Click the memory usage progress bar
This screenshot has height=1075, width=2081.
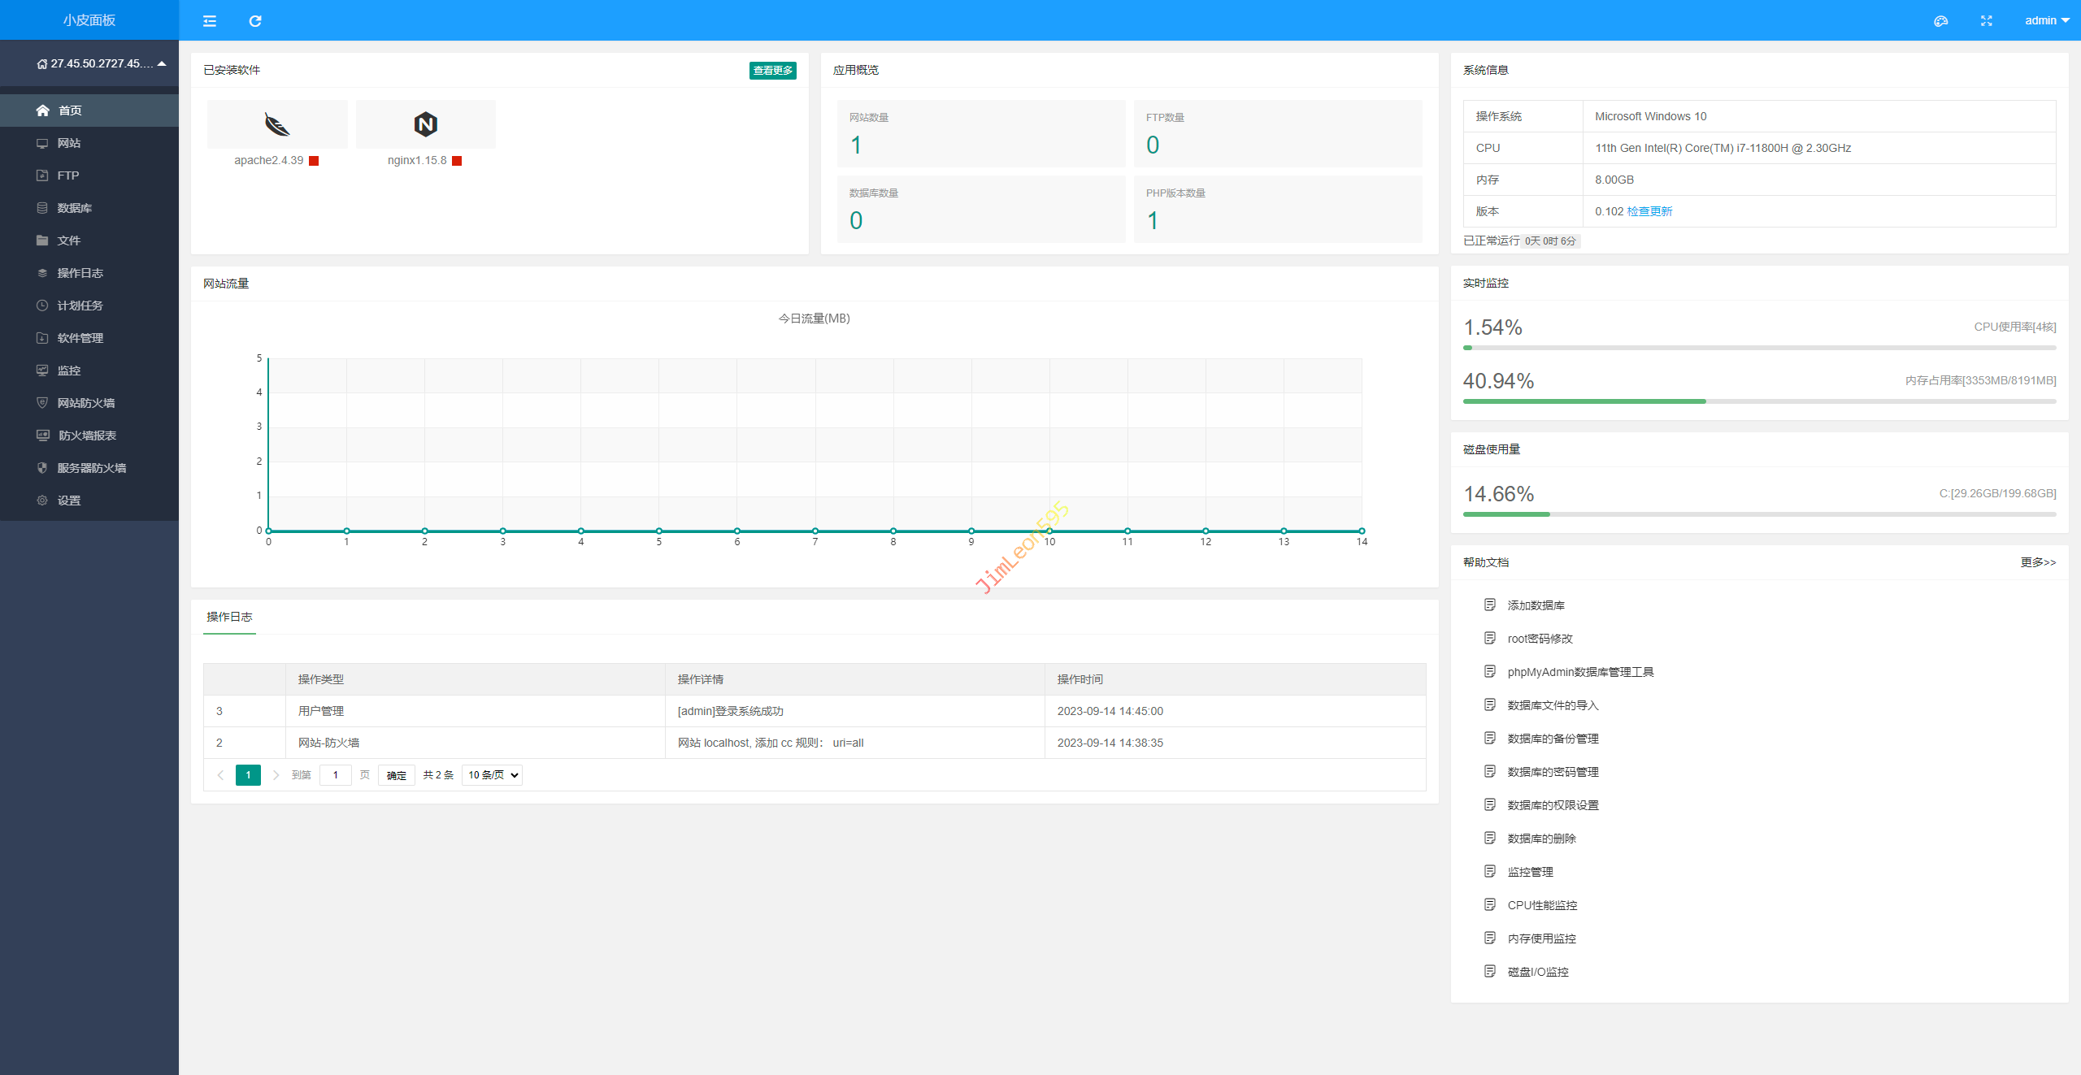point(1759,401)
